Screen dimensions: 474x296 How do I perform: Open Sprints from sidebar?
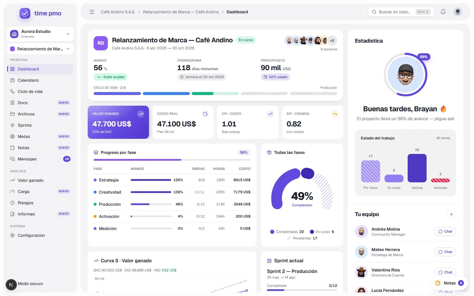[x=40, y=125]
